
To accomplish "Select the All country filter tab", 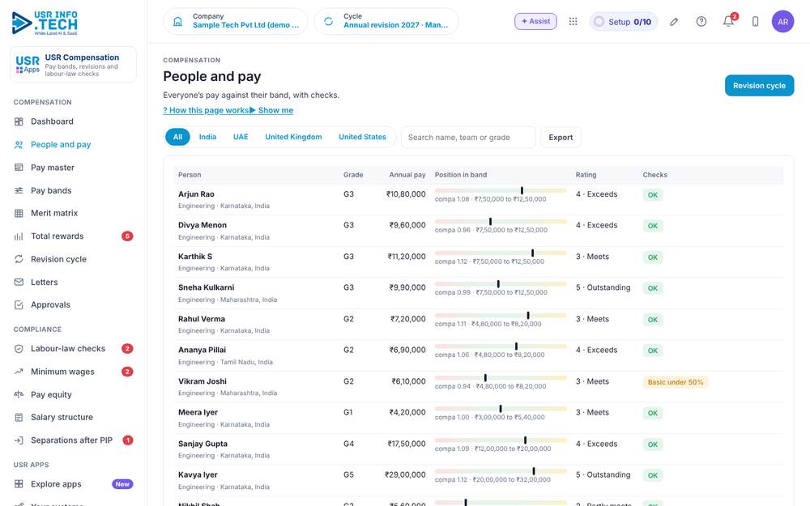I will pos(177,137).
